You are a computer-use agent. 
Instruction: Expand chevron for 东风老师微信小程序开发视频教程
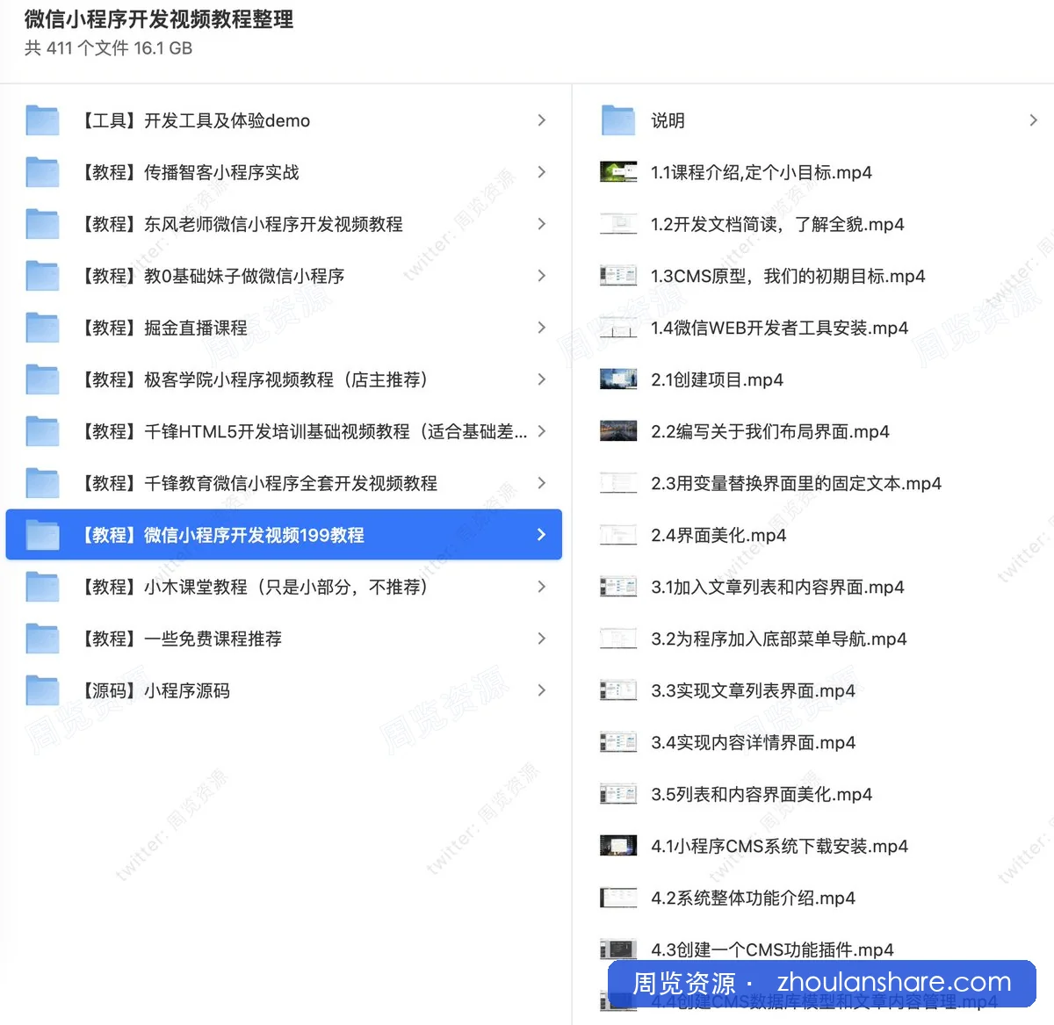point(541,224)
